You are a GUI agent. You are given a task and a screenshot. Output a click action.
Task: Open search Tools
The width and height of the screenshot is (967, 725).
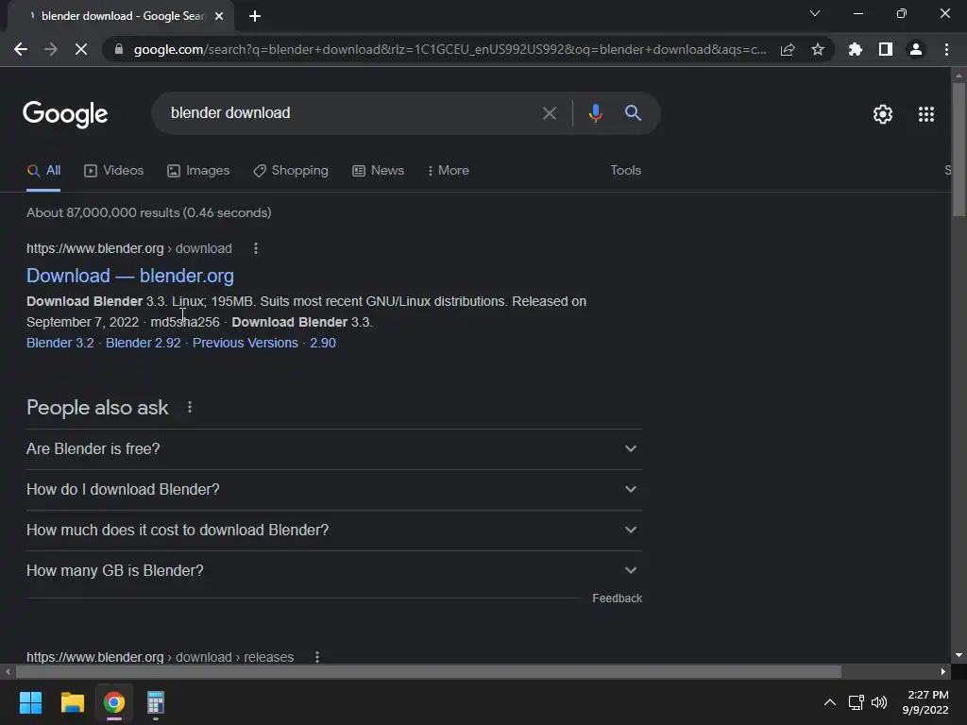[x=625, y=170]
